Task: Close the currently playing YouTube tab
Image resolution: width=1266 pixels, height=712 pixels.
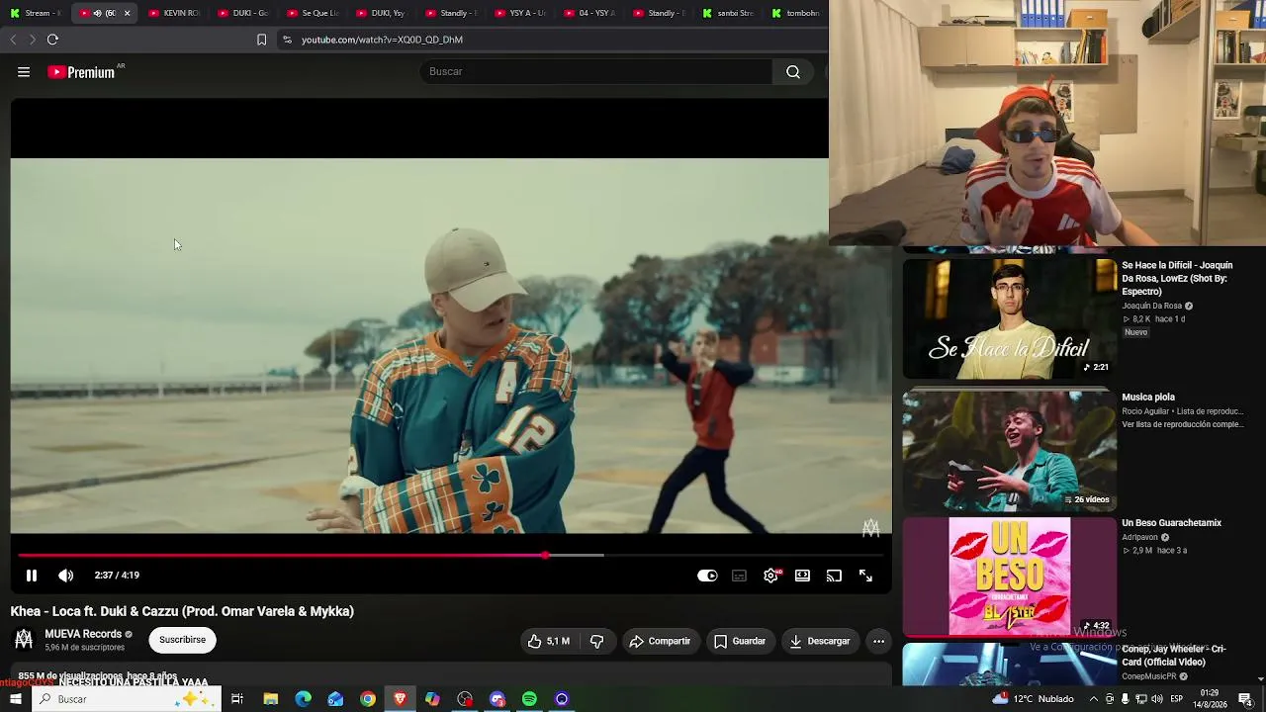Action: click(127, 13)
